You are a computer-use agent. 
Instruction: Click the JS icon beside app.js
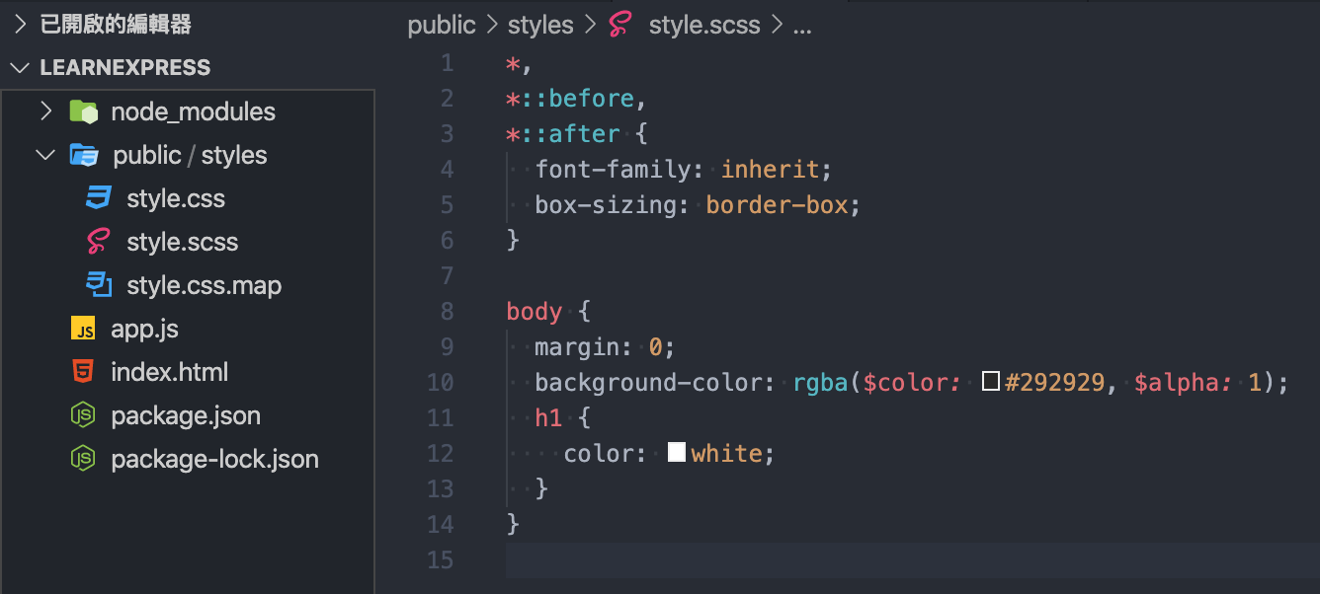(83, 329)
